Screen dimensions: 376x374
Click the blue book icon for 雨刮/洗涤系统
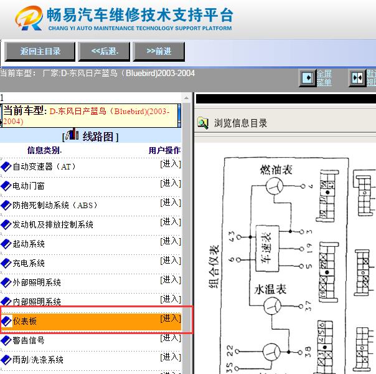6,360
